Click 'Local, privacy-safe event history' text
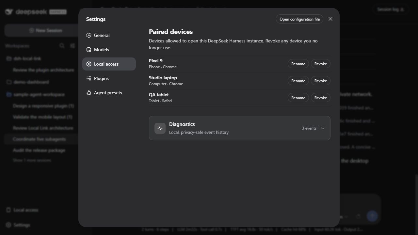Viewport: 418px width, 235px height. (x=199, y=132)
